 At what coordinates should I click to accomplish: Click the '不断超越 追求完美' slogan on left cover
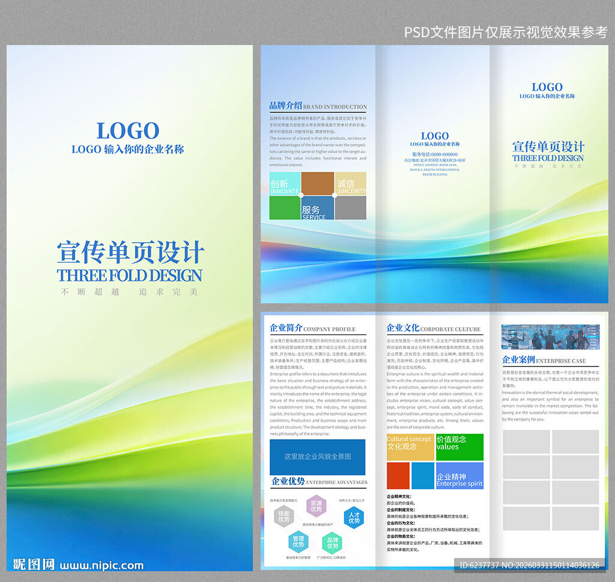tap(130, 292)
